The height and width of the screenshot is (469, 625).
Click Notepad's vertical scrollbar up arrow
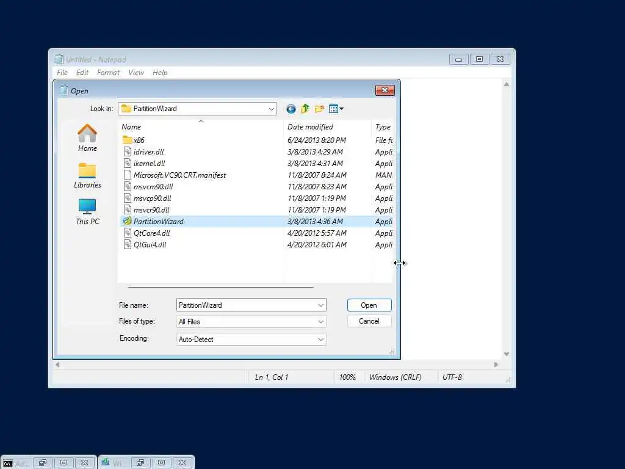507,84
